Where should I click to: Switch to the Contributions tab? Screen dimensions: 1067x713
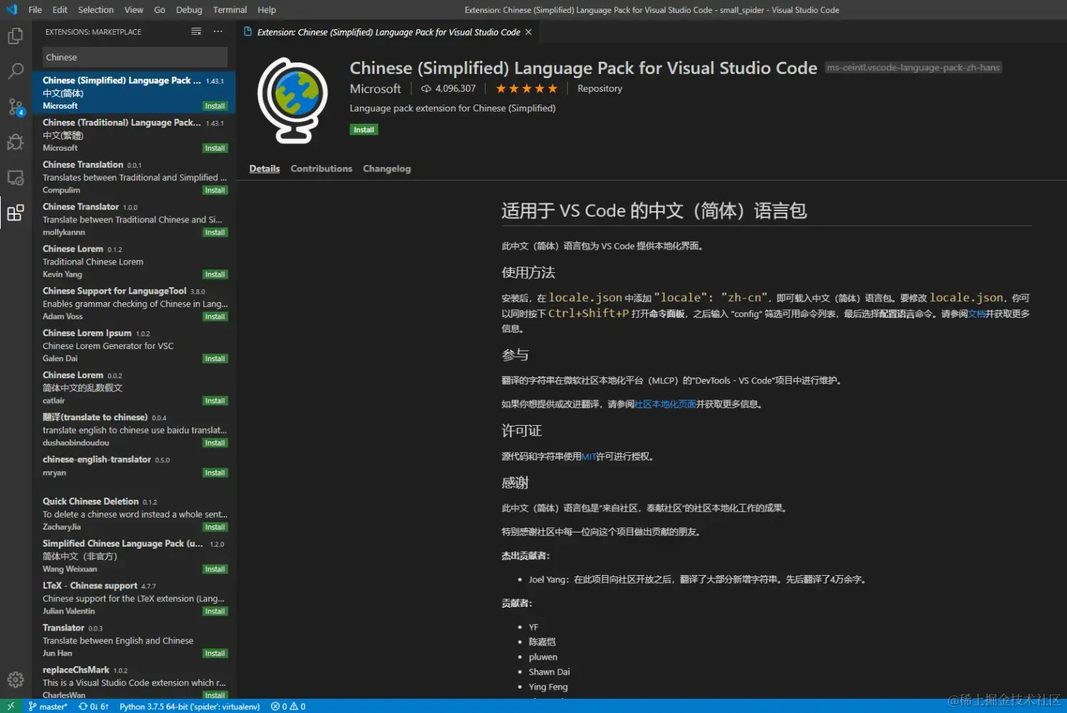[322, 168]
